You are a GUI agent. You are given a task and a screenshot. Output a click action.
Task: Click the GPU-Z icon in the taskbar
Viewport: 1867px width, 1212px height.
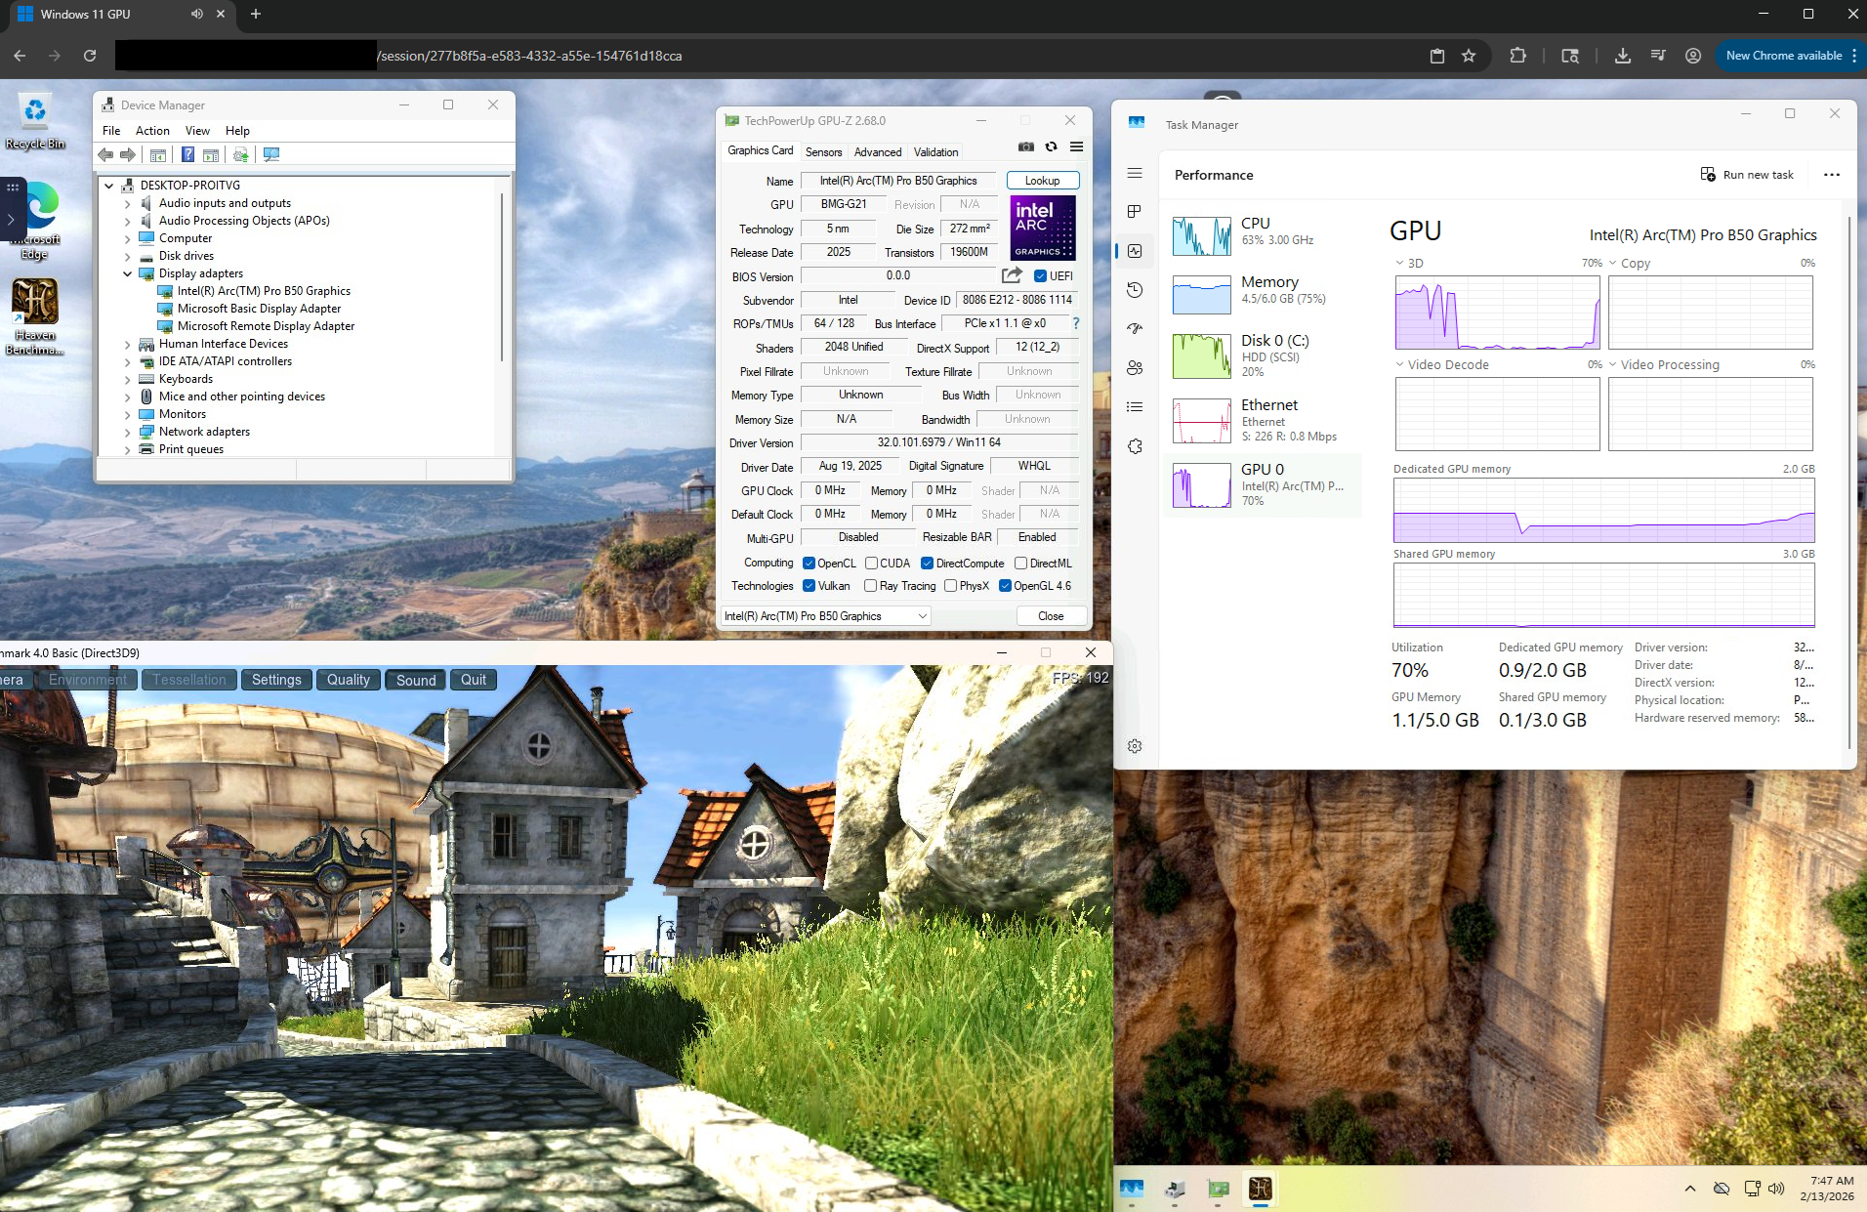[1218, 1189]
